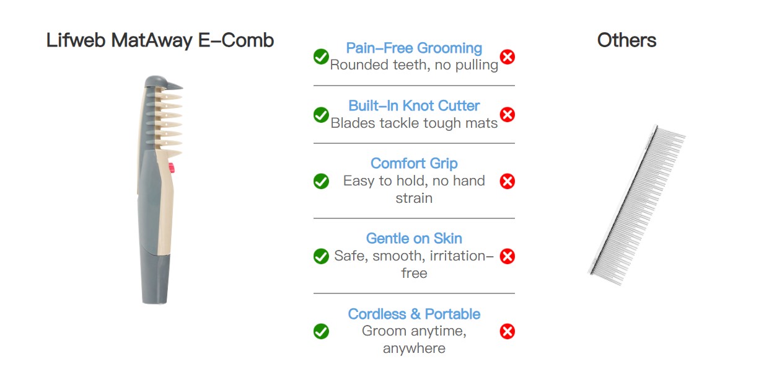
Task: Click green checkmark beside Built-In Knot Cutter
Action: coord(321,115)
